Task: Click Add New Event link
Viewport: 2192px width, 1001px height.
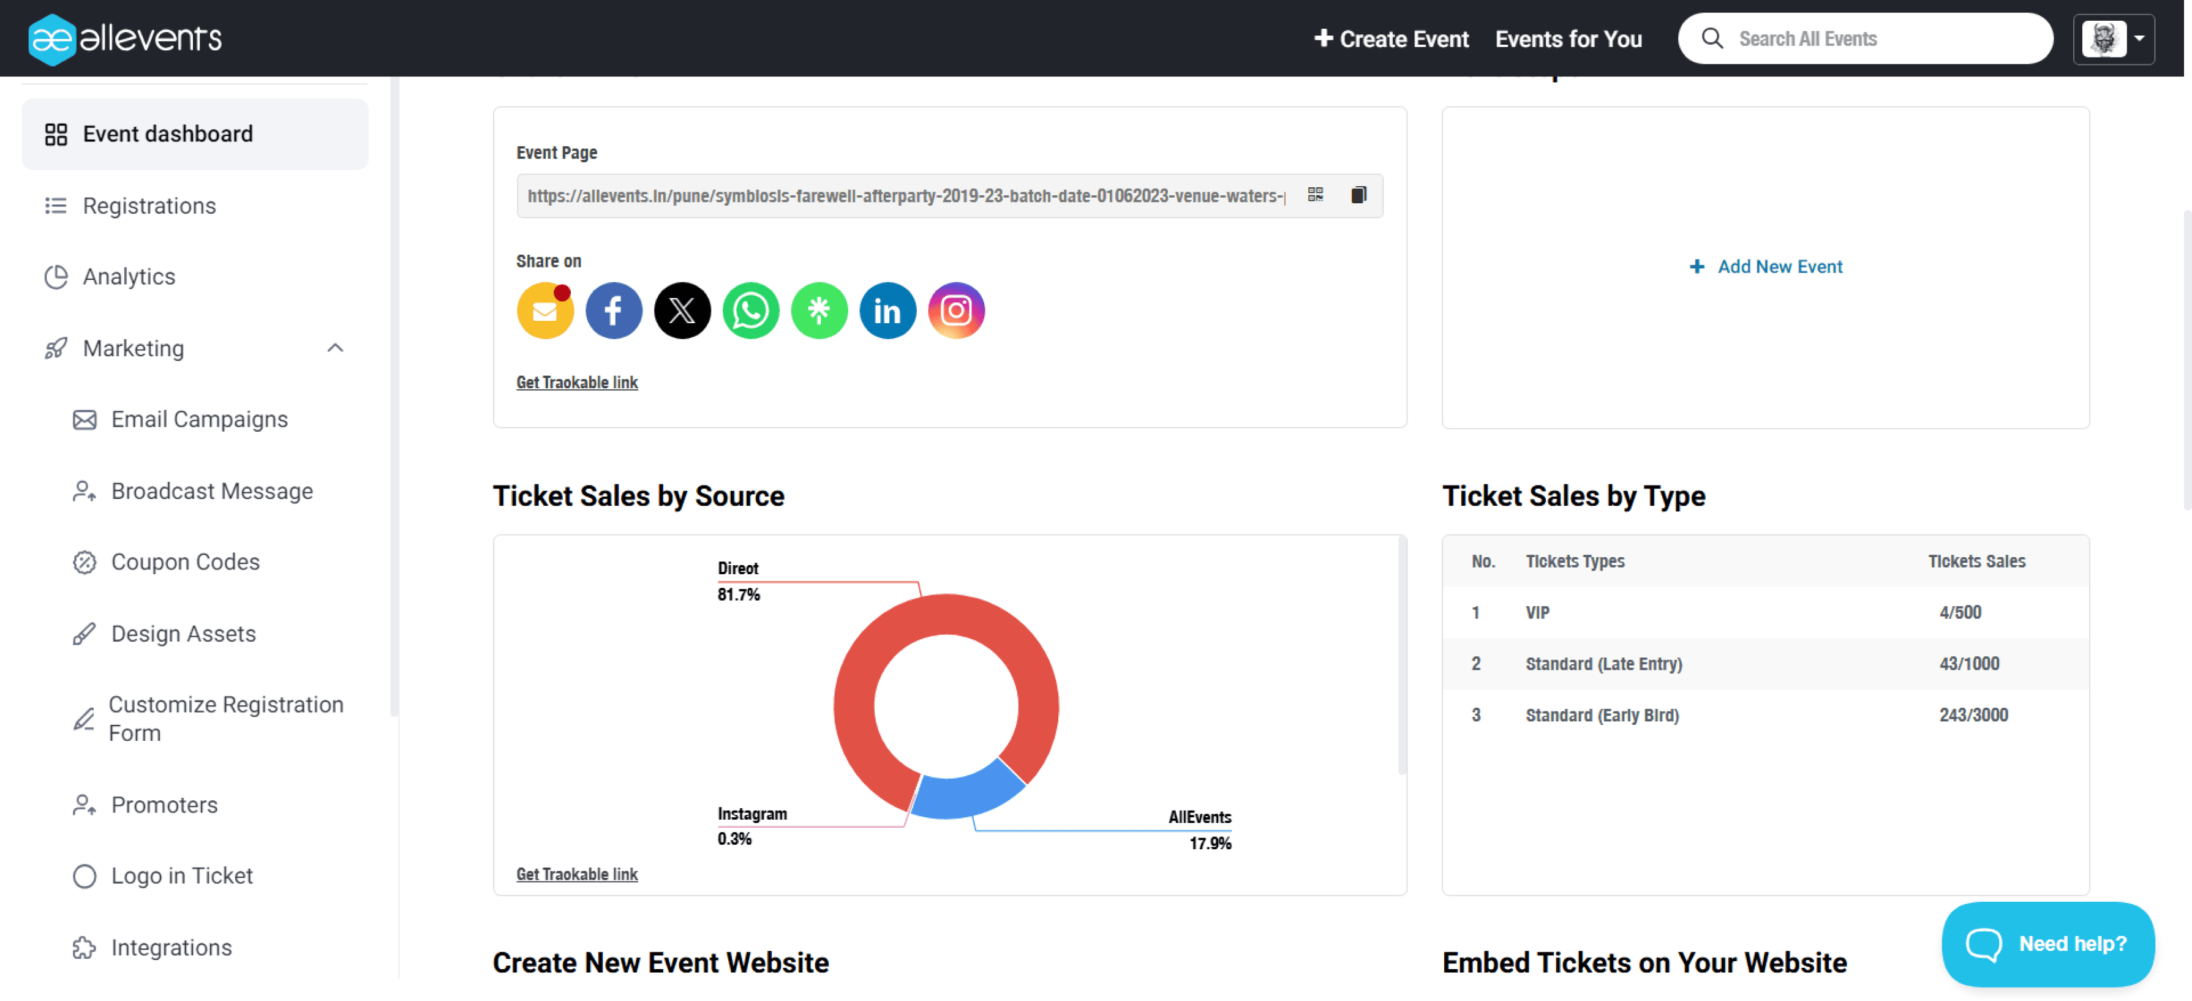Action: click(x=1766, y=266)
